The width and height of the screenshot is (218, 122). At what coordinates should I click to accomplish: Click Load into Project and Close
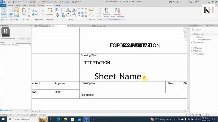(118, 13)
